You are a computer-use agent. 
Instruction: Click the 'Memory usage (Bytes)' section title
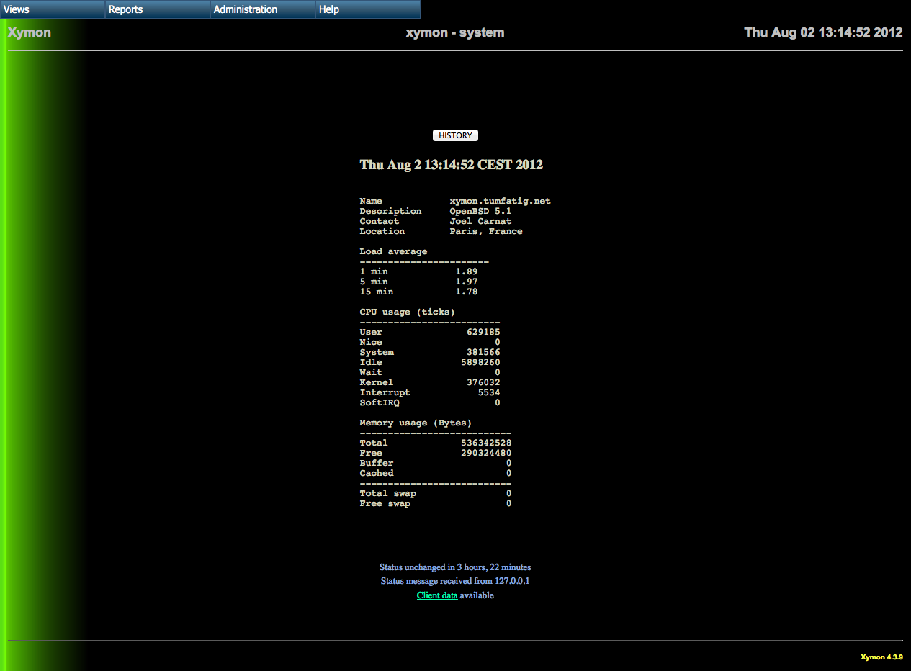click(x=416, y=423)
